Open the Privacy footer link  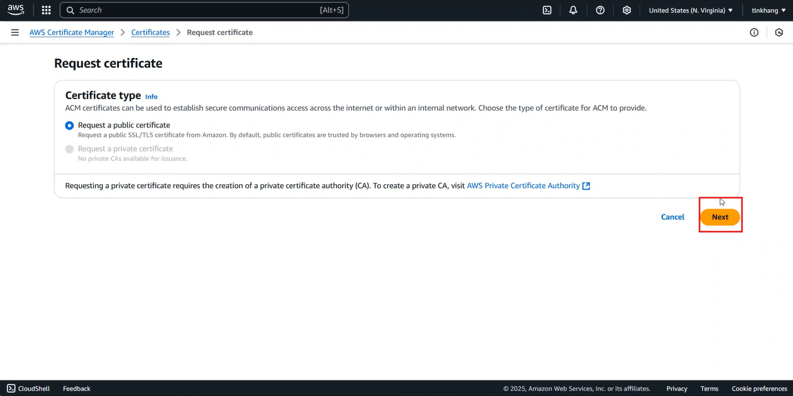click(x=677, y=388)
